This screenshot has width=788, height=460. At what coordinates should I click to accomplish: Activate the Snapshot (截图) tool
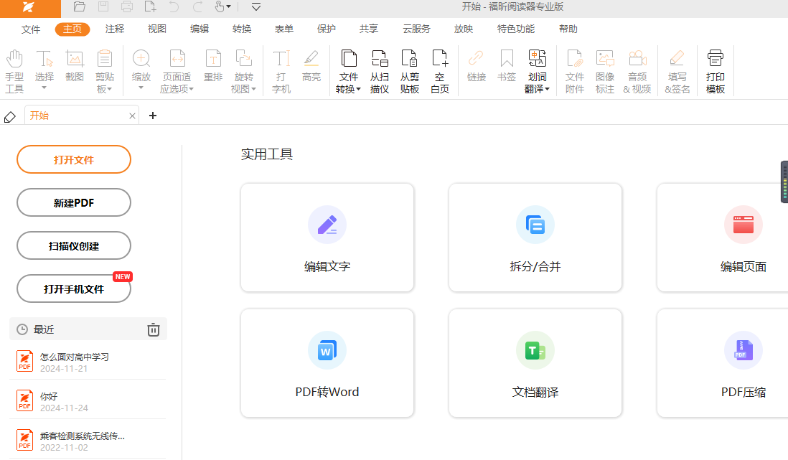click(x=75, y=66)
